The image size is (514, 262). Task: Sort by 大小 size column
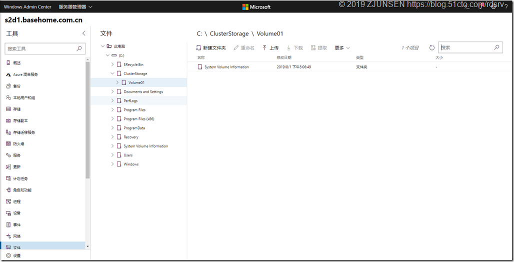[439, 57]
